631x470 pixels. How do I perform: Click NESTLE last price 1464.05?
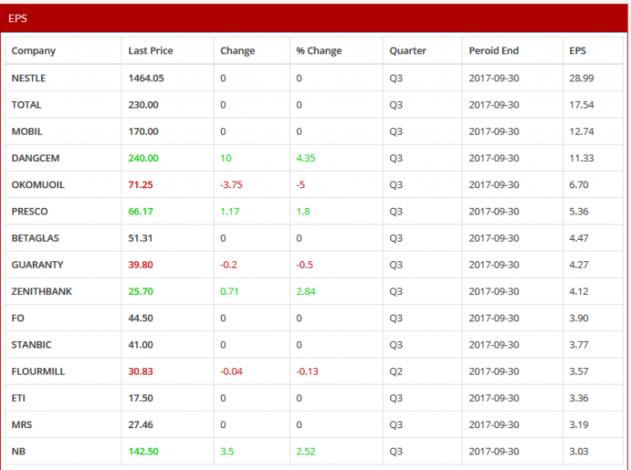[146, 78]
